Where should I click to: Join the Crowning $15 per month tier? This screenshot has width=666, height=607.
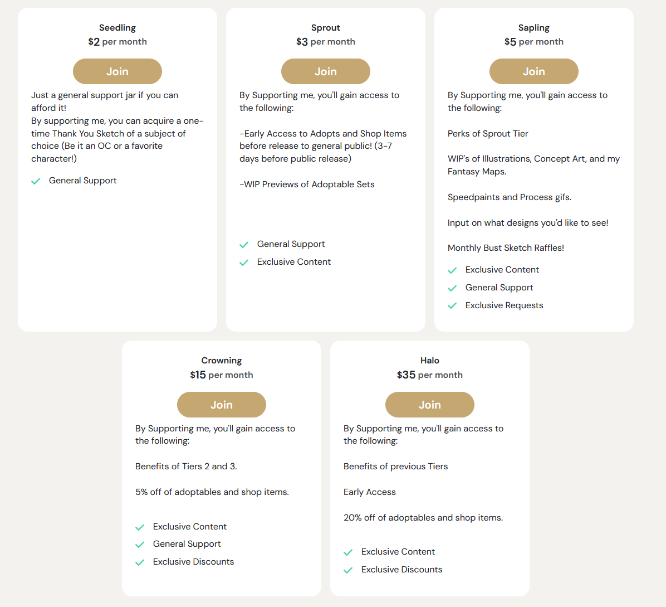pos(221,405)
